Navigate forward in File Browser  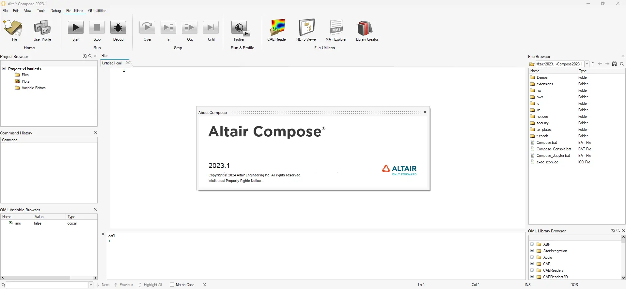(607, 64)
